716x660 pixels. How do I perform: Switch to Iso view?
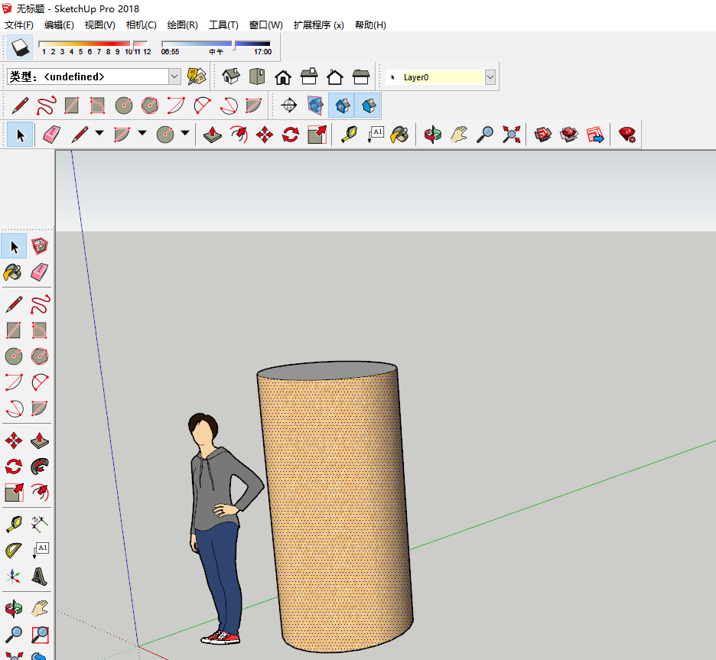click(231, 76)
